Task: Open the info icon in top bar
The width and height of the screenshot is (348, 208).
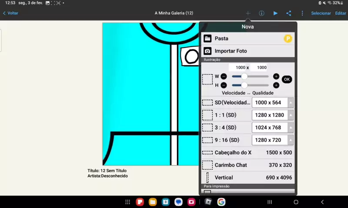Action: coord(261,13)
